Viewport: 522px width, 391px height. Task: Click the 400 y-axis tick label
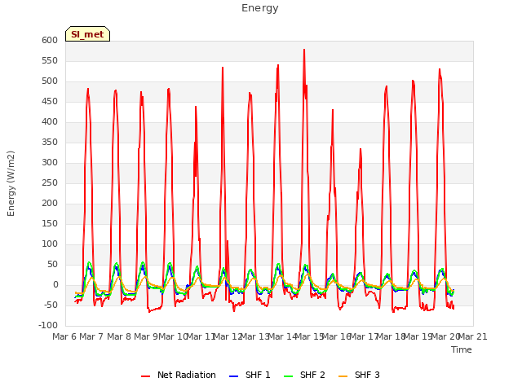[x=50, y=122]
